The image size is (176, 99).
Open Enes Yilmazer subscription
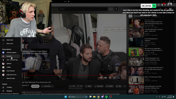pyautogui.click(x=10, y=71)
